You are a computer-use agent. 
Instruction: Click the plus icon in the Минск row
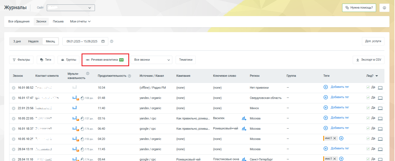(326, 108)
